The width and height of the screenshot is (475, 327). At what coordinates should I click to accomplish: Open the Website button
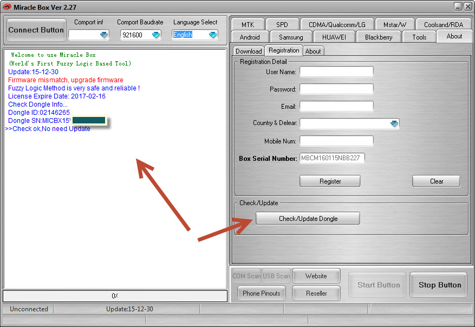(x=316, y=276)
